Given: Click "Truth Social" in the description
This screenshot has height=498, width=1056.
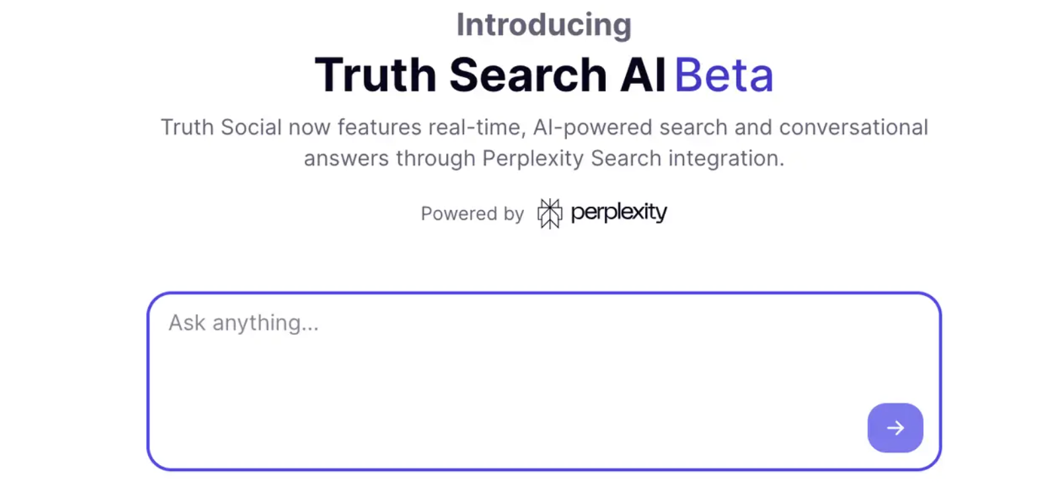Looking at the screenshot, I should tap(221, 127).
